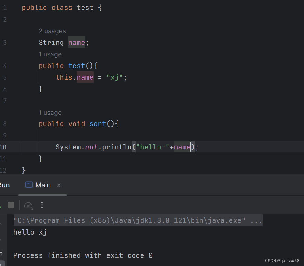The height and width of the screenshot is (266, 304).
Task: Click the 'String' type on line 3
Action: 51,43
